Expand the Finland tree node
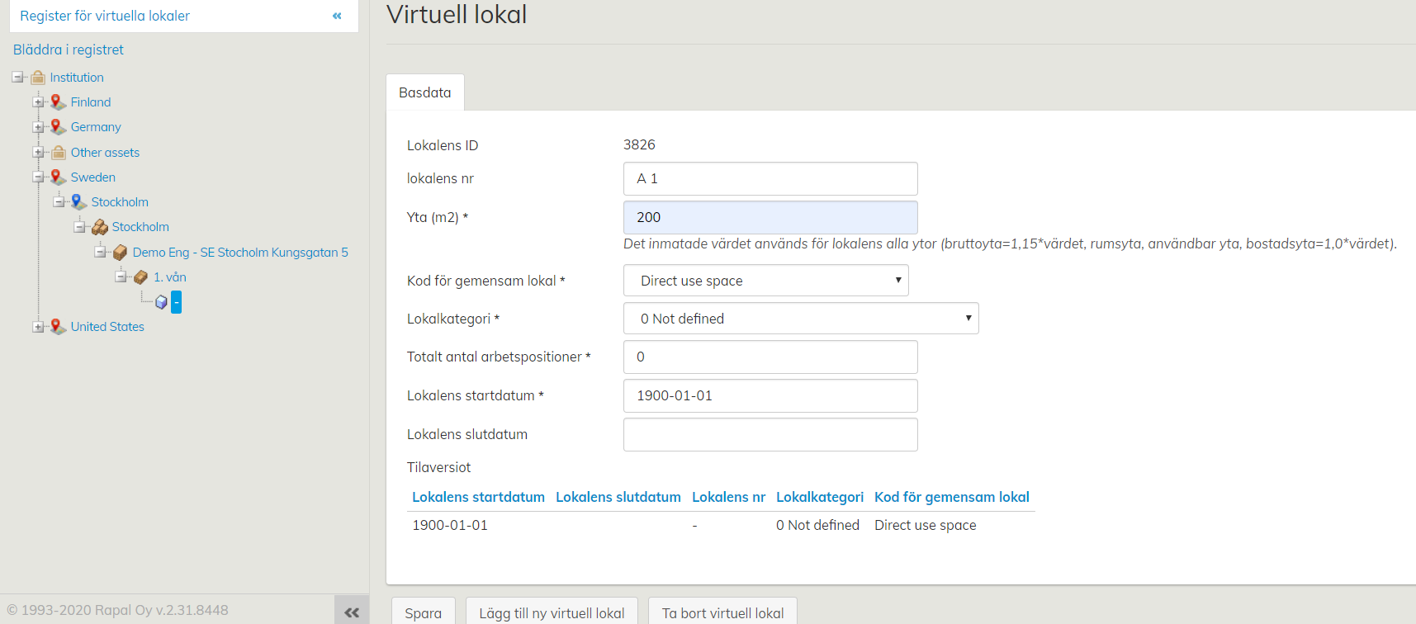The width and height of the screenshot is (1416, 624). (x=38, y=102)
